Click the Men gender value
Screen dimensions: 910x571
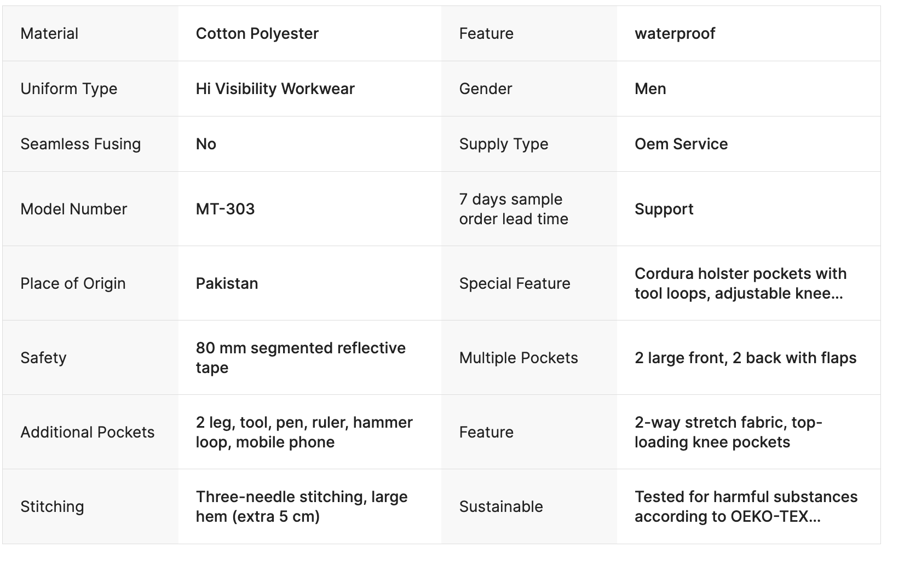tap(650, 89)
